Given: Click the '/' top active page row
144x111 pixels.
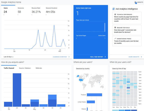Looking at the screenshot, I should (91, 38).
